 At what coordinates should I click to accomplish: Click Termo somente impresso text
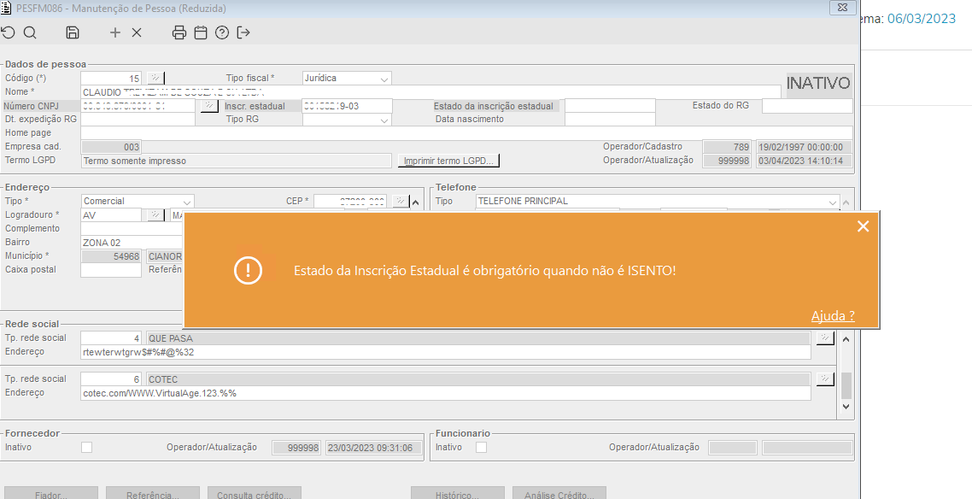[134, 161]
